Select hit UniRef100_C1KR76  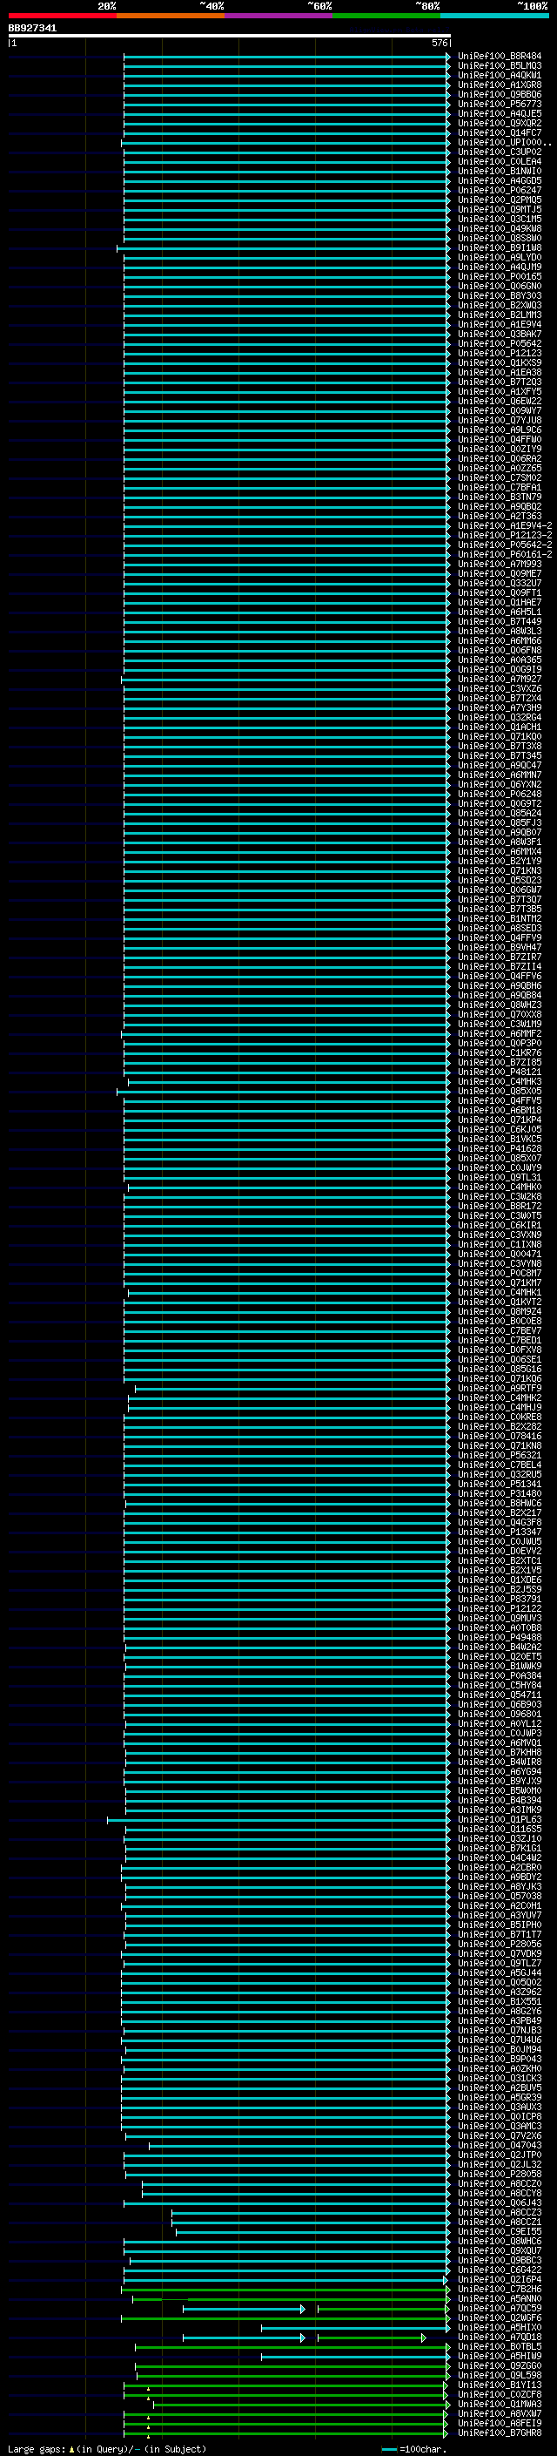click(500, 1052)
